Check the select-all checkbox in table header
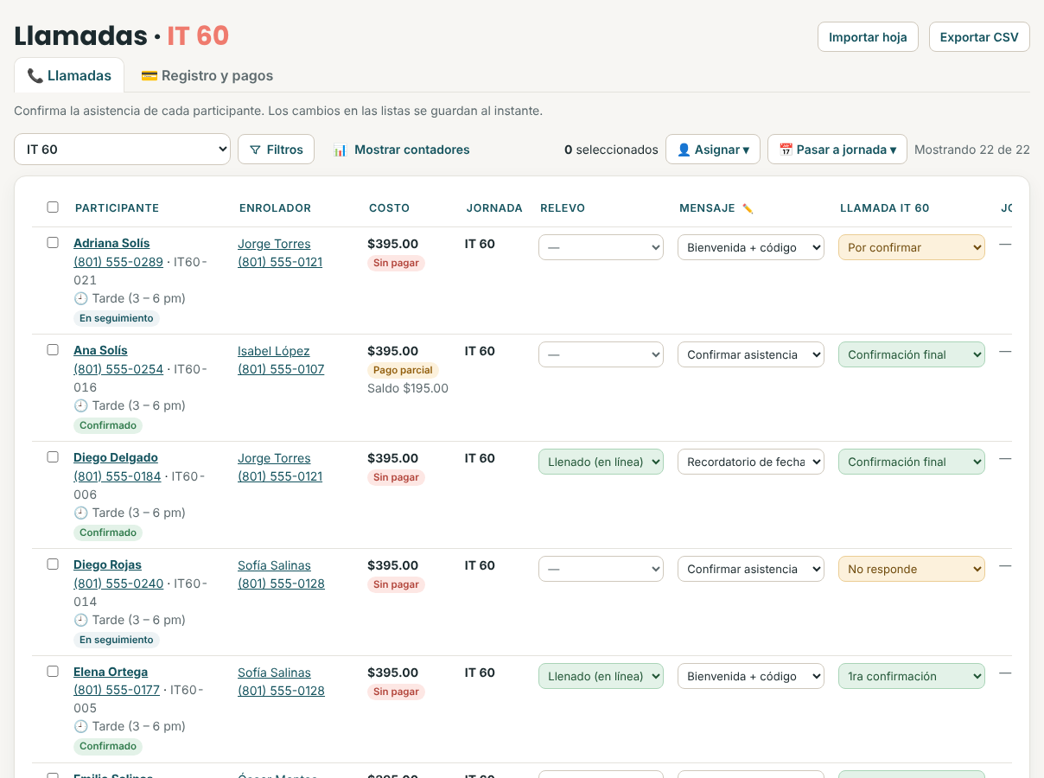Screen dimensions: 1044x778 point(53,207)
